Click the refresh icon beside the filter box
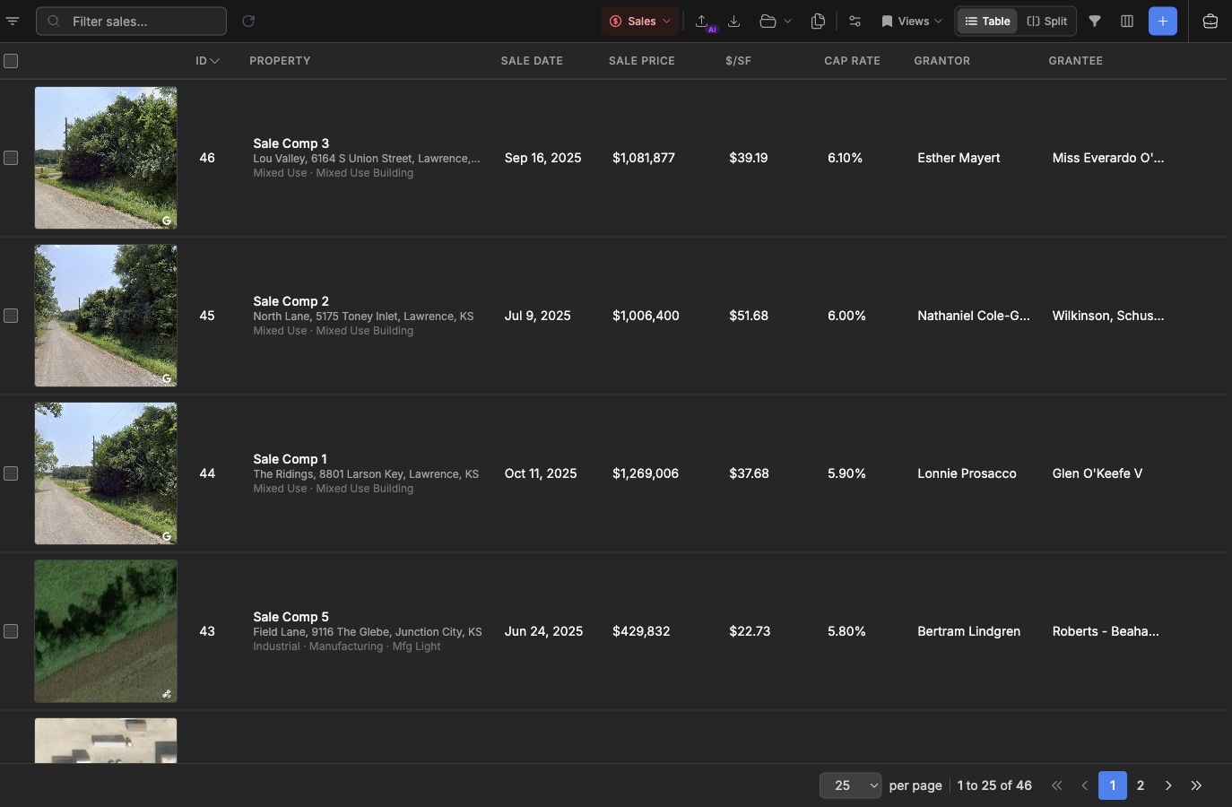Image resolution: width=1232 pixels, height=807 pixels. (x=248, y=21)
